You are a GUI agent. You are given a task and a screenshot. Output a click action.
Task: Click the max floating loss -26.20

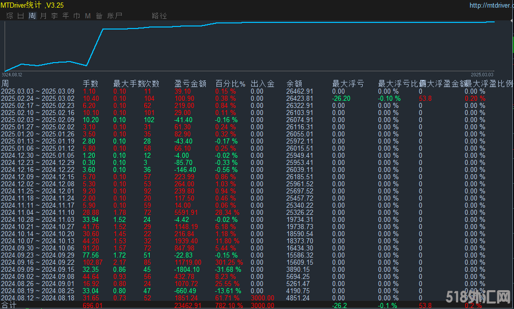coord(341,99)
